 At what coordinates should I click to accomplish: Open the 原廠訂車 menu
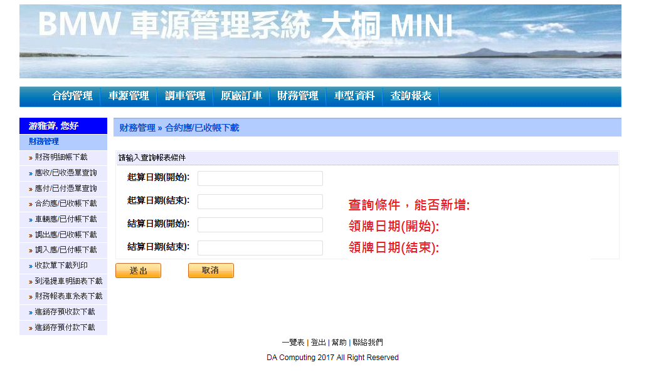click(x=241, y=96)
